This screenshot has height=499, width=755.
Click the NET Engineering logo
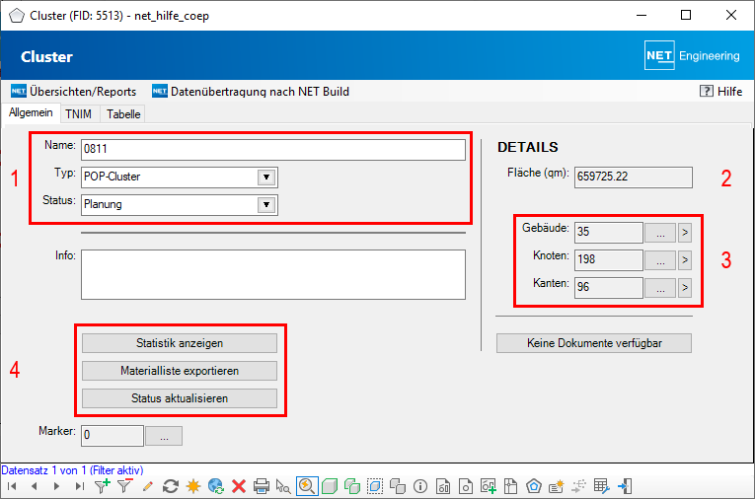pos(692,56)
